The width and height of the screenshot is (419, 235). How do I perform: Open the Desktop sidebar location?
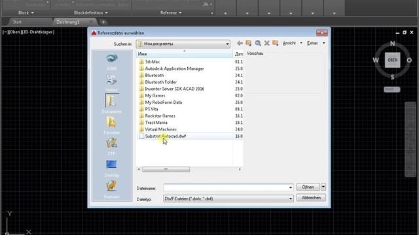tap(111, 168)
